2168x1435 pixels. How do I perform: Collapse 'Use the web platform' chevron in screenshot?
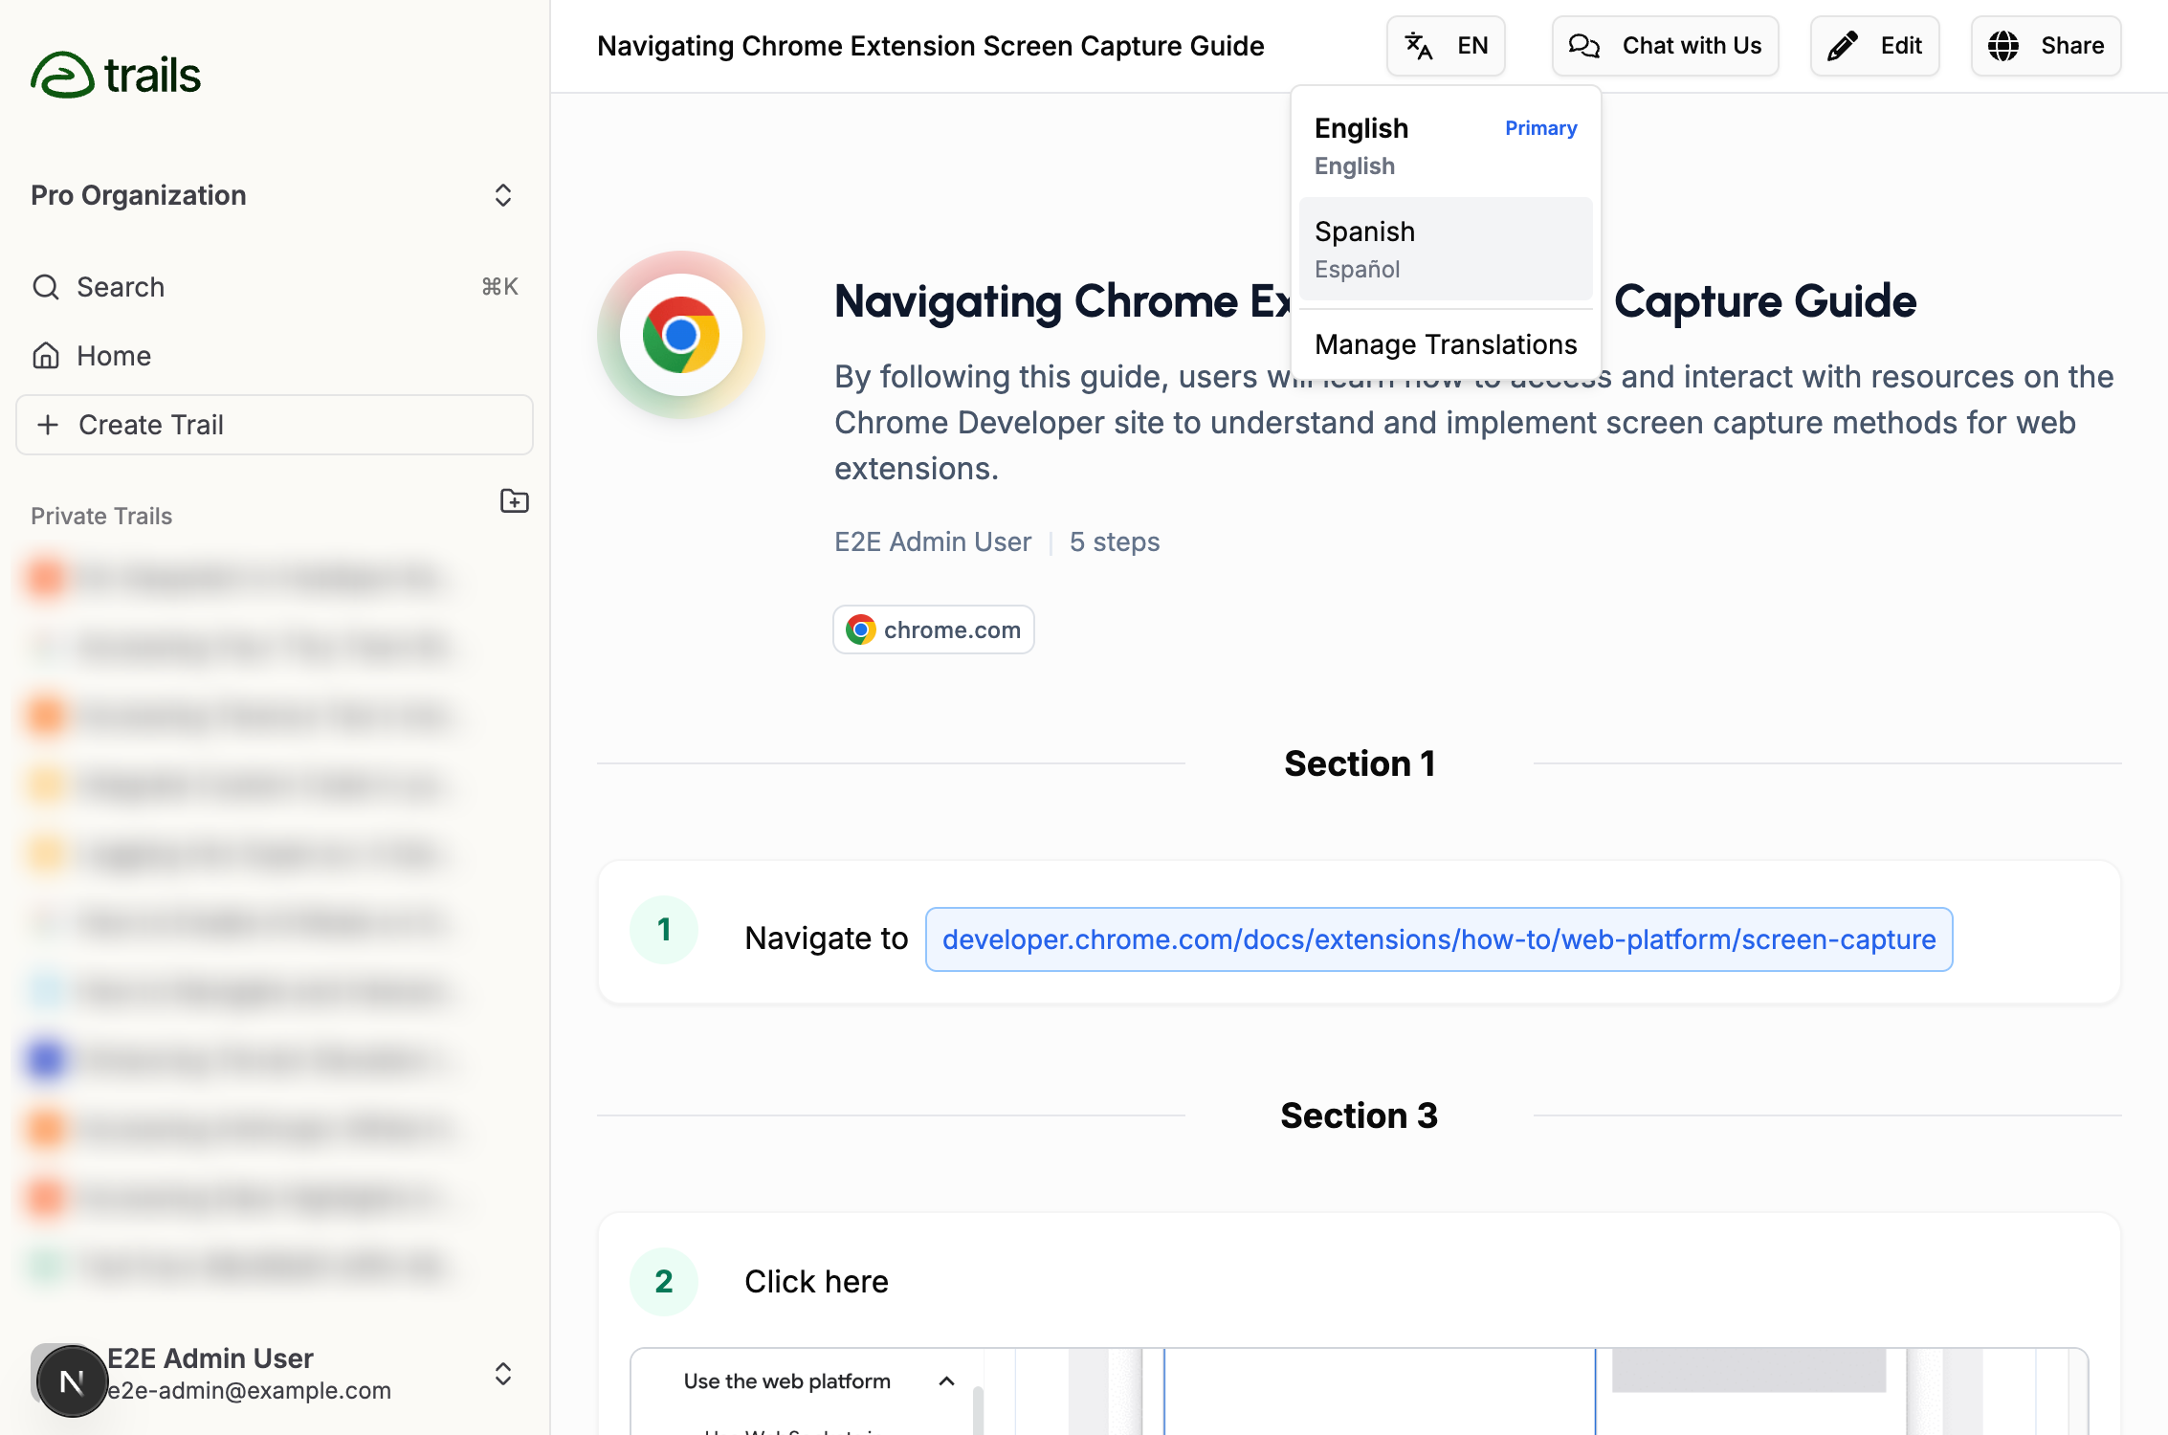click(x=946, y=1381)
